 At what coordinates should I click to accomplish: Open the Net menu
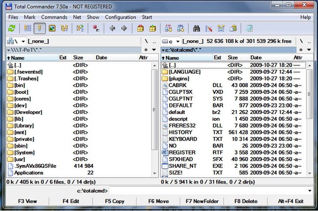pos(77,17)
